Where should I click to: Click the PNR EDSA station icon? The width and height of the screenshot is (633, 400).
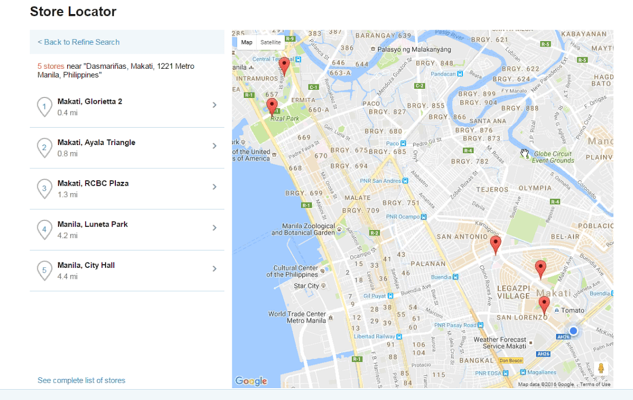pos(505,373)
